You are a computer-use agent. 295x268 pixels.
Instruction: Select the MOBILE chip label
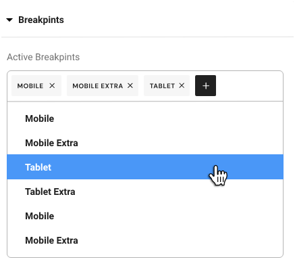30,86
